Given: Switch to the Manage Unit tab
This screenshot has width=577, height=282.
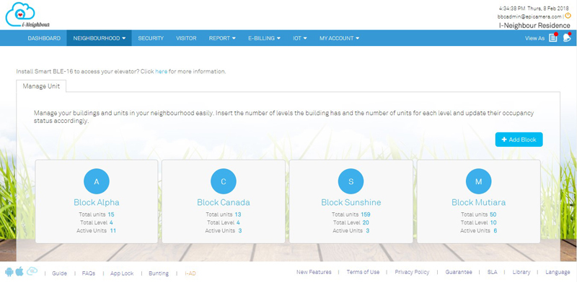Looking at the screenshot, I should 41,86.
